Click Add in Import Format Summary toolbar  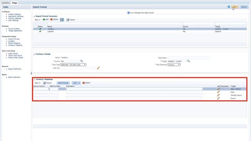tap(45, 20)
